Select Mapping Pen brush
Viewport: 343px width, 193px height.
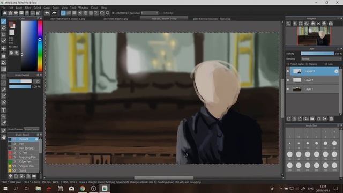point(23,157)
